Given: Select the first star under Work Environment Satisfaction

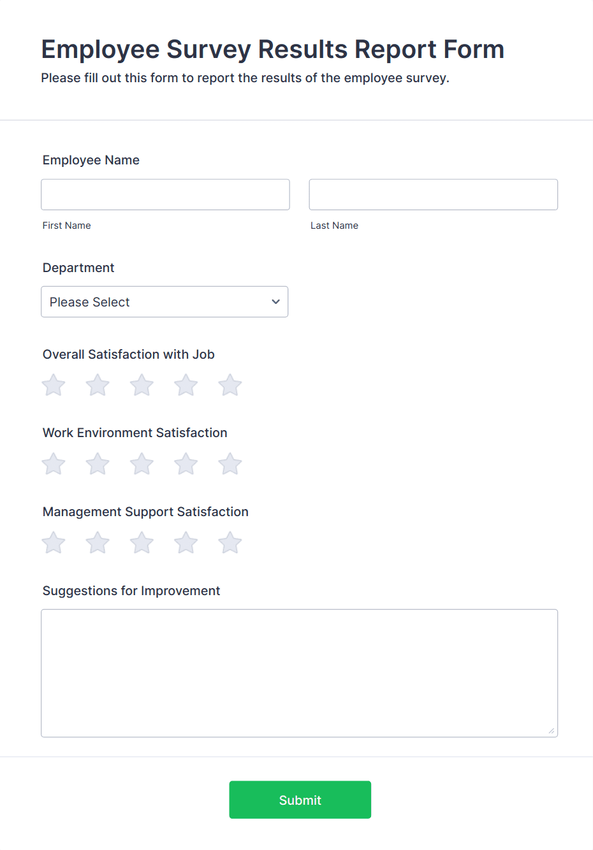Looking at the screenshot, I should tap(53, 464).
